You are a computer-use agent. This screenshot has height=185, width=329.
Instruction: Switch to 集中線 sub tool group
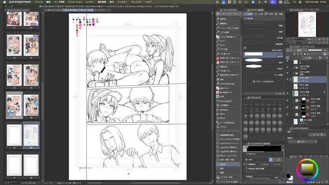tap(248, 19)
